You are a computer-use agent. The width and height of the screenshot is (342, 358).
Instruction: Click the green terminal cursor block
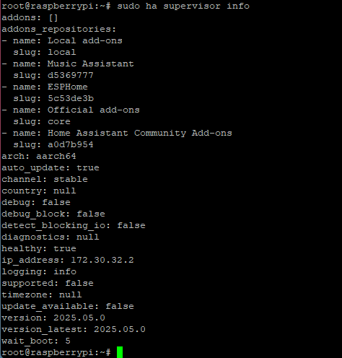pyautogui.click(x=120, y=352)
